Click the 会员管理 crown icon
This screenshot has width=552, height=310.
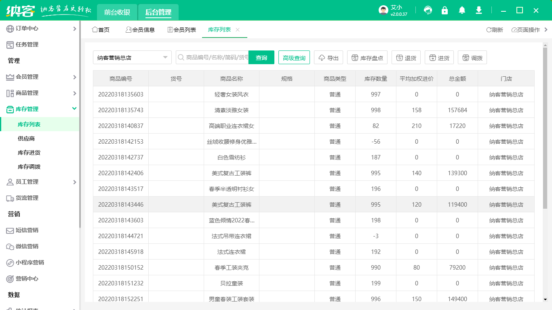pyautogui.click(x=10, y=77)
